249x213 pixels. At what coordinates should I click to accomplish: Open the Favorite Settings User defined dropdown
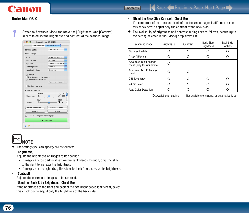coord(58,50)
